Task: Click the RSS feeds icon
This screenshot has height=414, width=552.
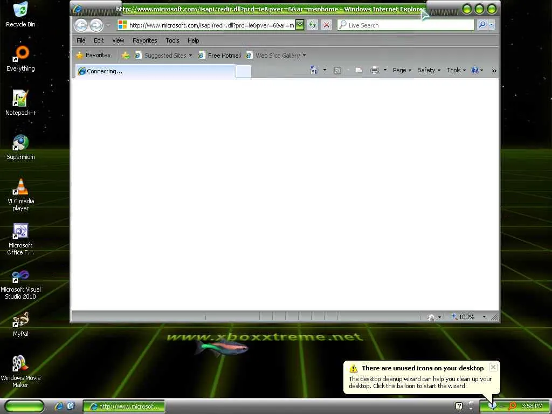Action: pyautogui.click(x=337, y=71)
